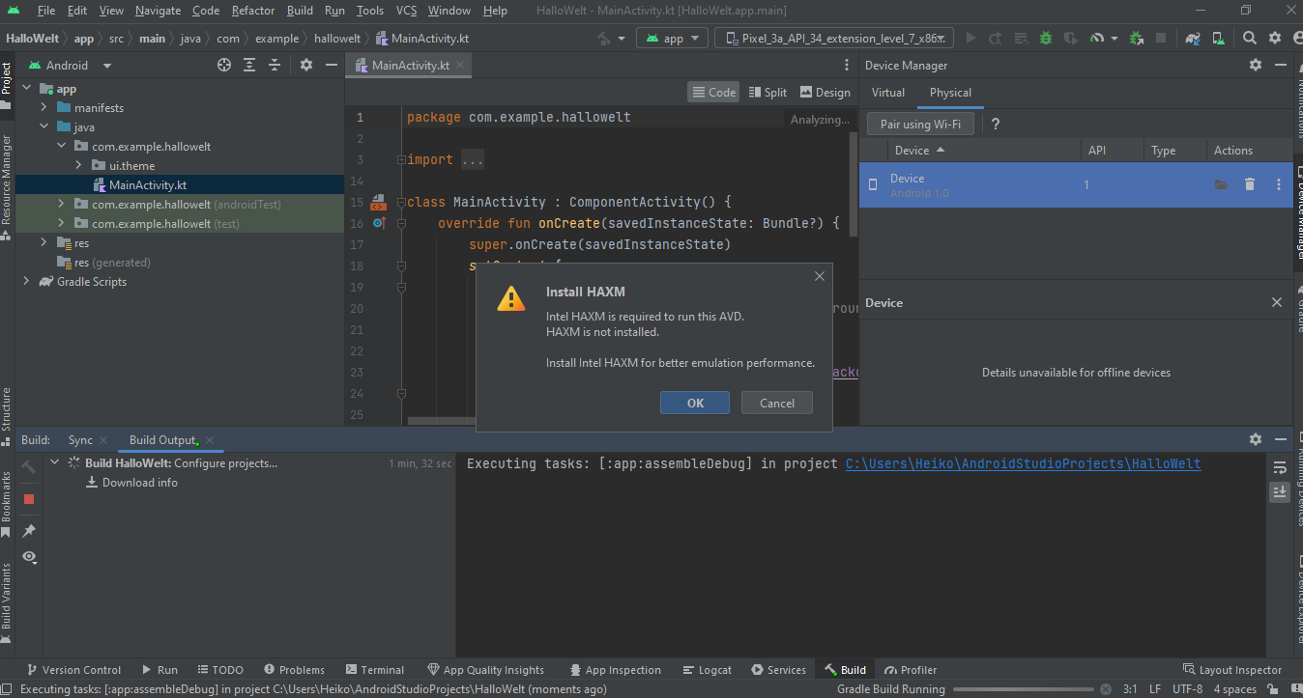1303x698 pixels.
Task: Close the Install HAXM dialog with X
Action: coord(820,276)
